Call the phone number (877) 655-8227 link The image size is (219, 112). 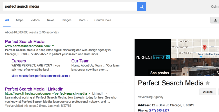tap(159, 110)
